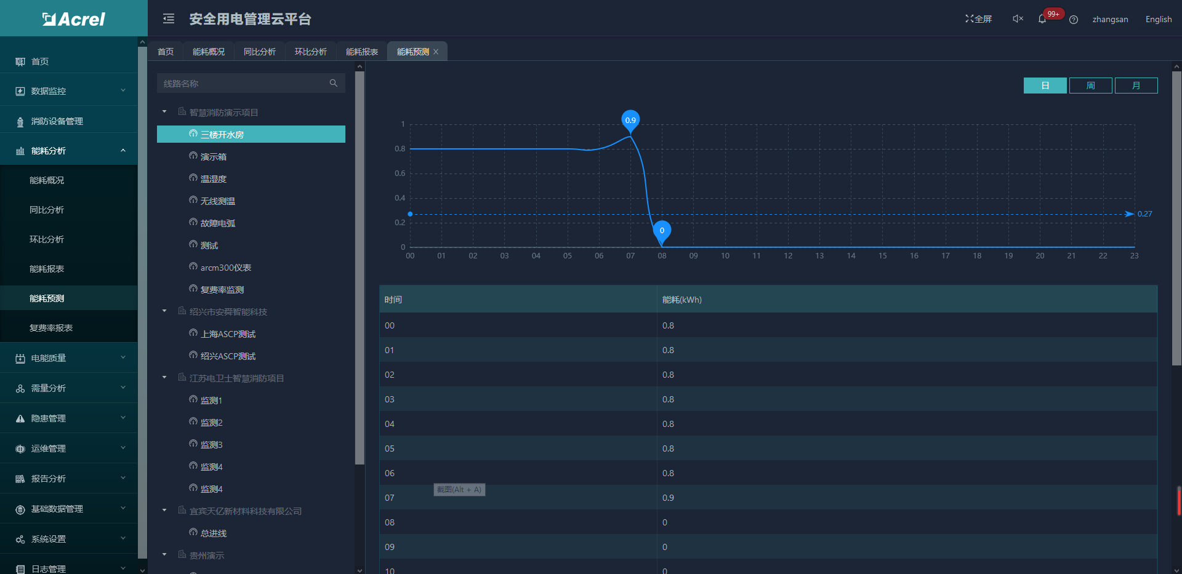Collapse the 智慧消防演示项目 tree node
Image resolution: width=1182 pixels, height=574 pixels.
164,112
